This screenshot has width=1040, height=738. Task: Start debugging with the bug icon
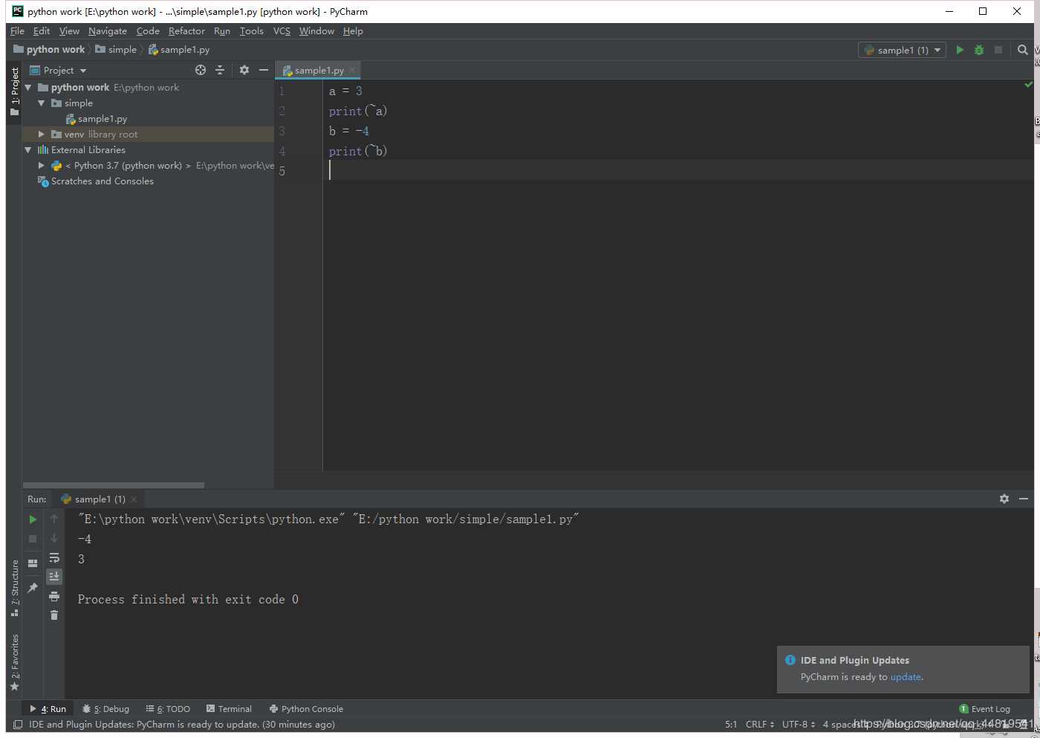tap(979, 50)
